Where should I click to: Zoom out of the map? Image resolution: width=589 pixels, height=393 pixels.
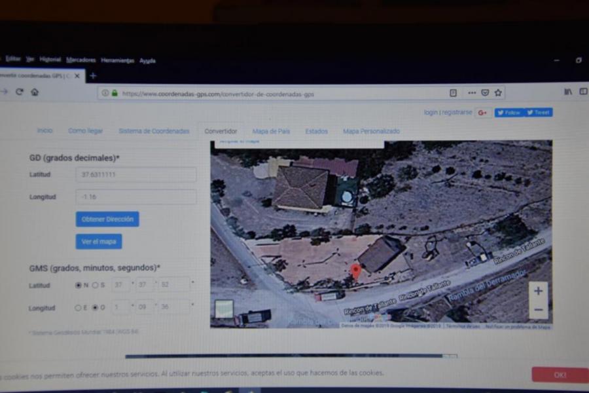click(538, 309)
